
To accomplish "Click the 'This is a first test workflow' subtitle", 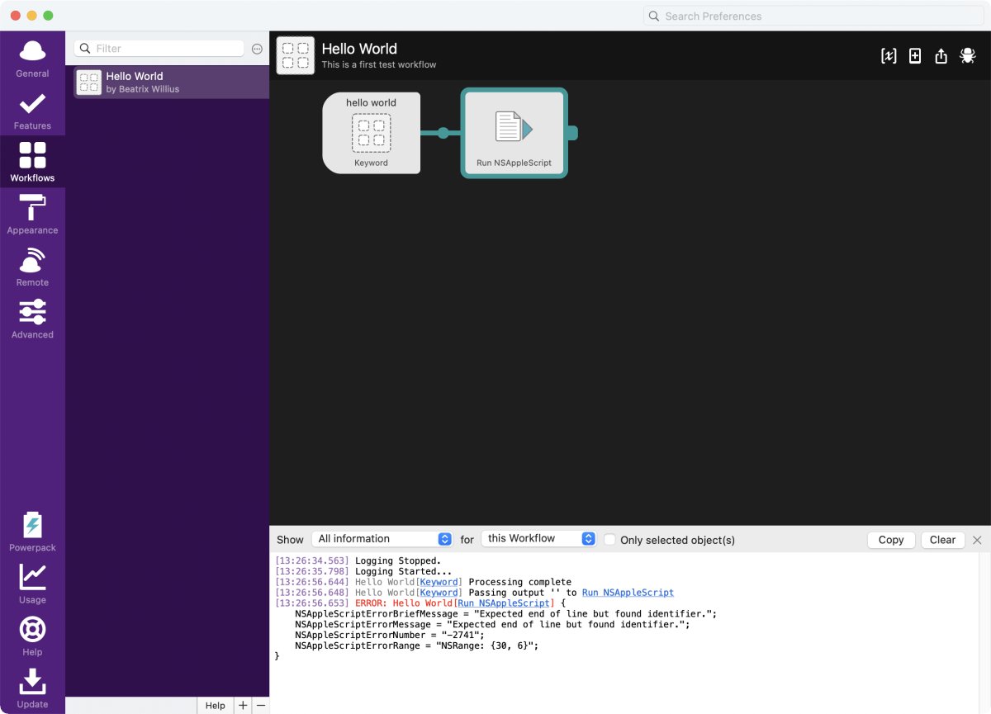I will (x=379, y=64).
